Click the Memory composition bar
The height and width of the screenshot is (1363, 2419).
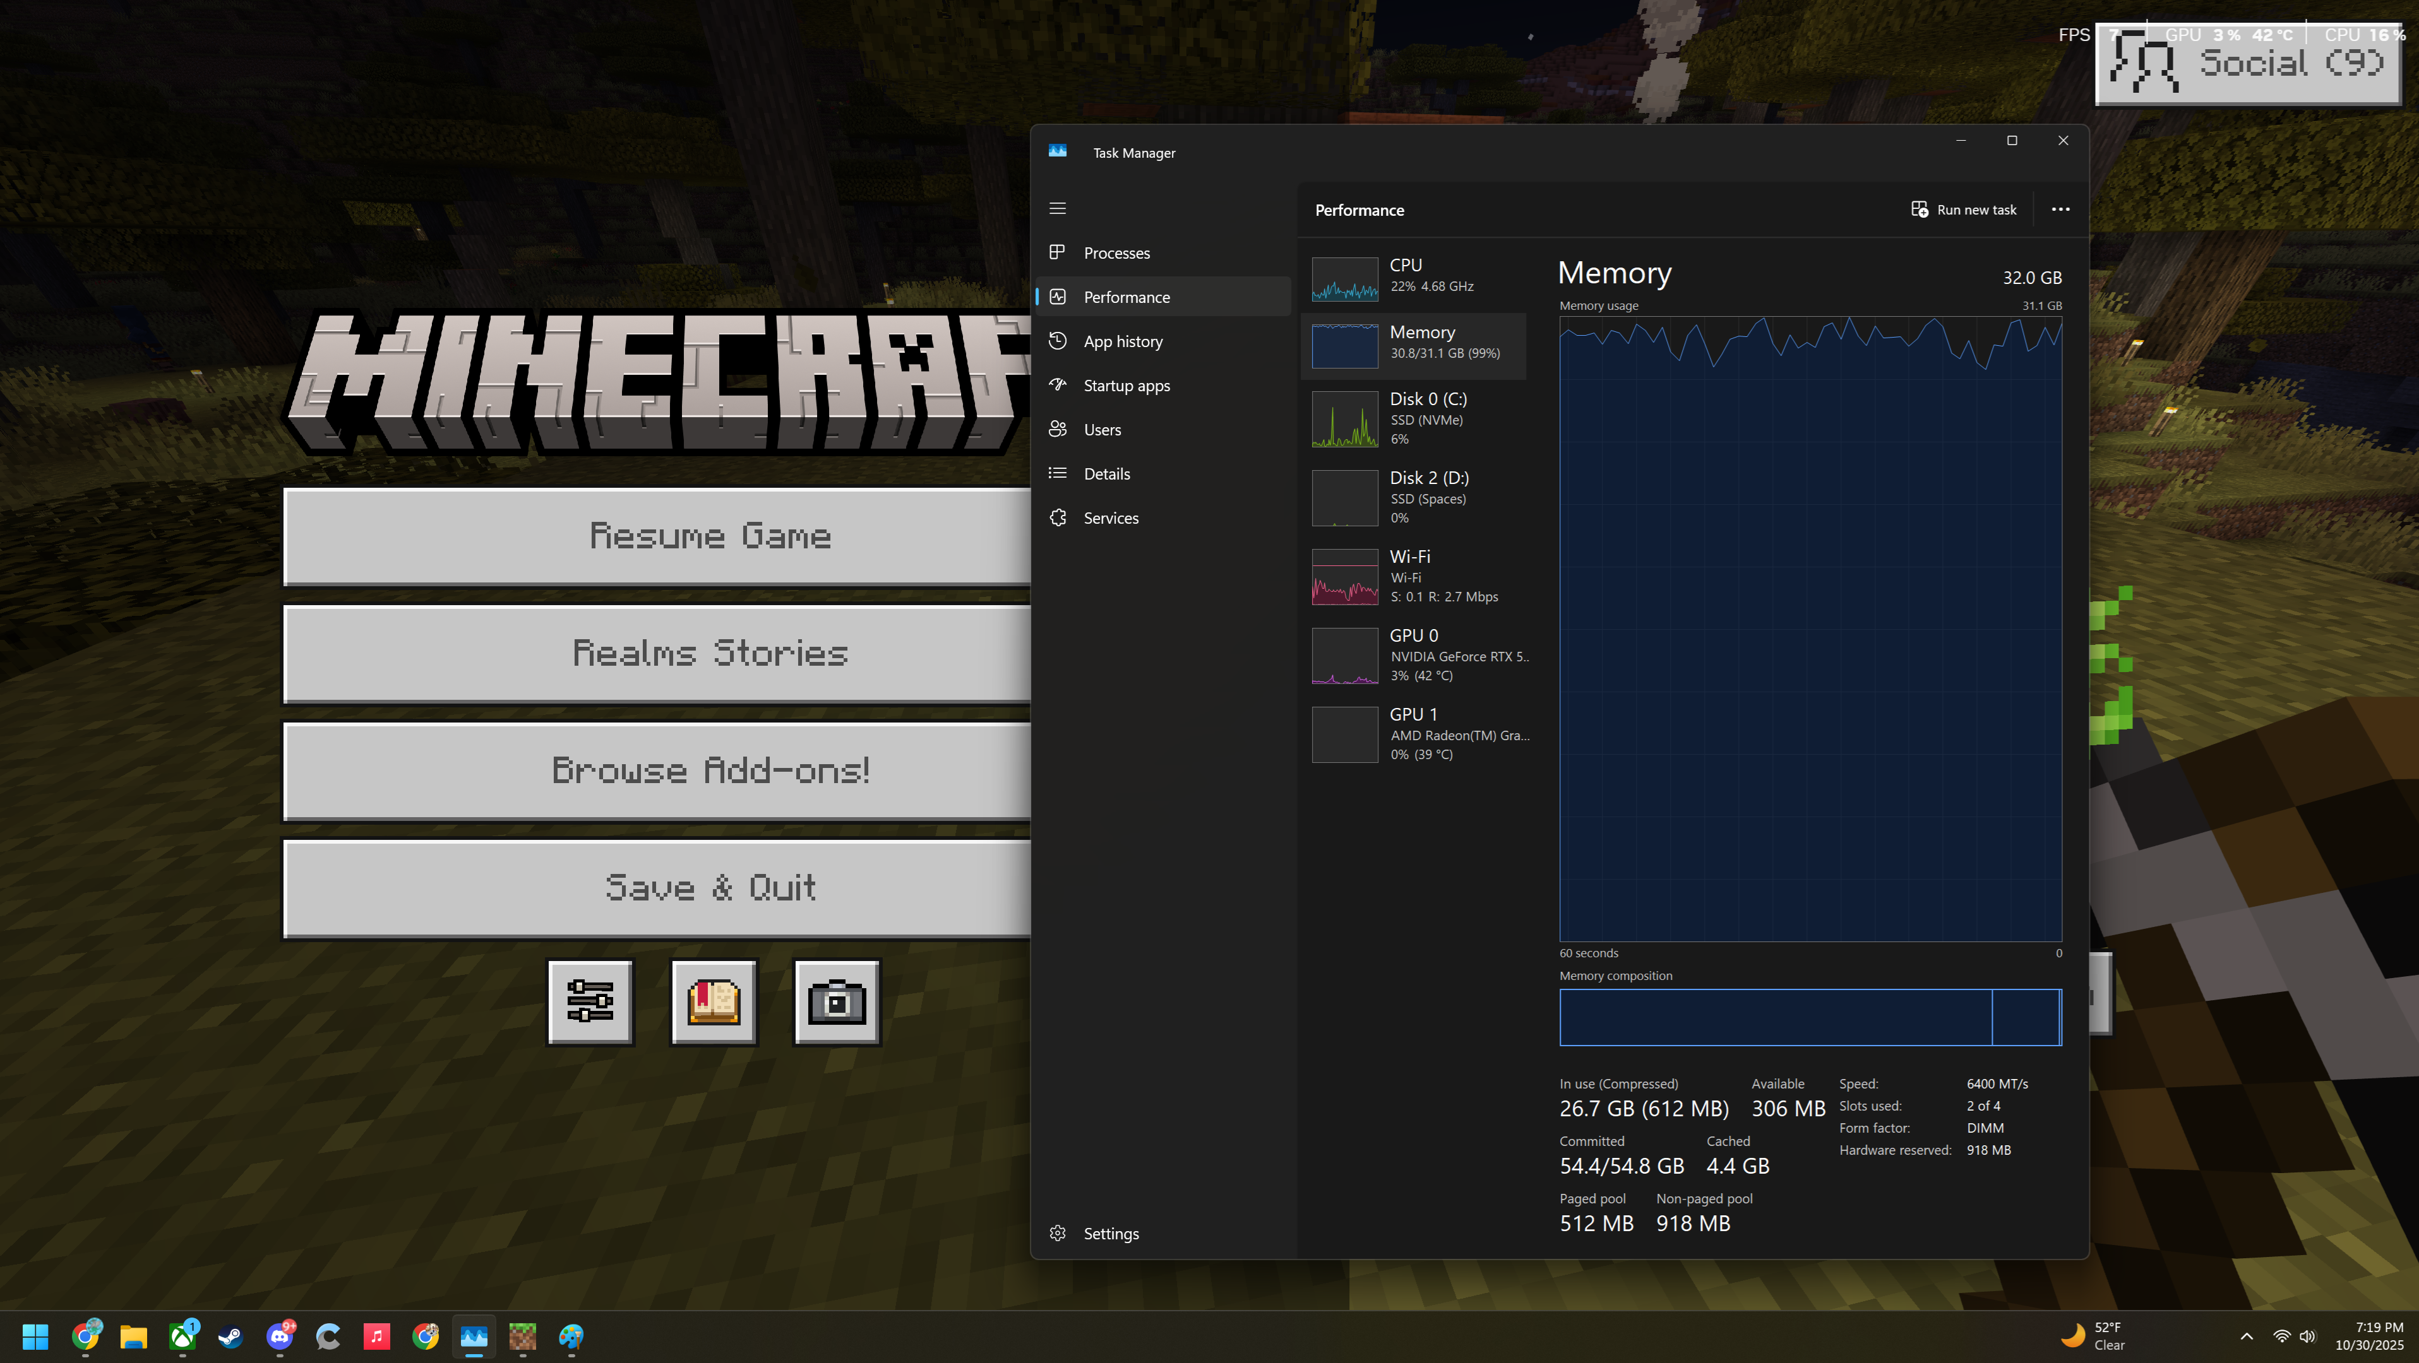[x=1810, y=1017]
